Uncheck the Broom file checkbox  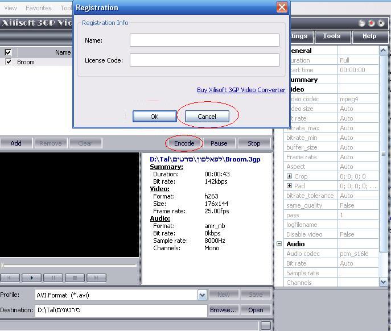point(8,61)
